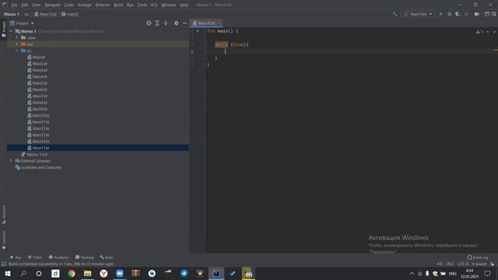
Task: Collapse the src folder
Action: 17,51
